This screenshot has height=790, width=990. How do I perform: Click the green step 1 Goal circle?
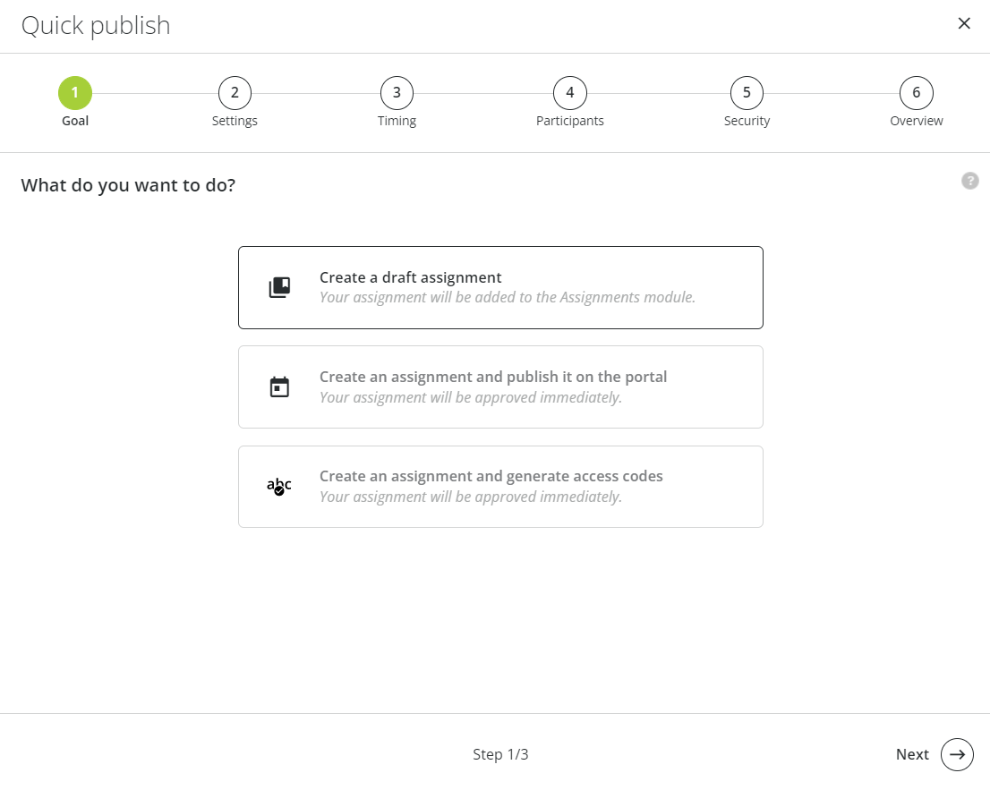74,92
